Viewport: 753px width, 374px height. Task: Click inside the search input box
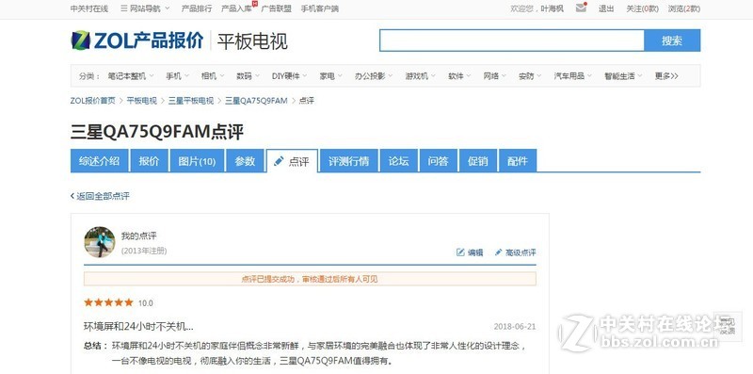511,41
